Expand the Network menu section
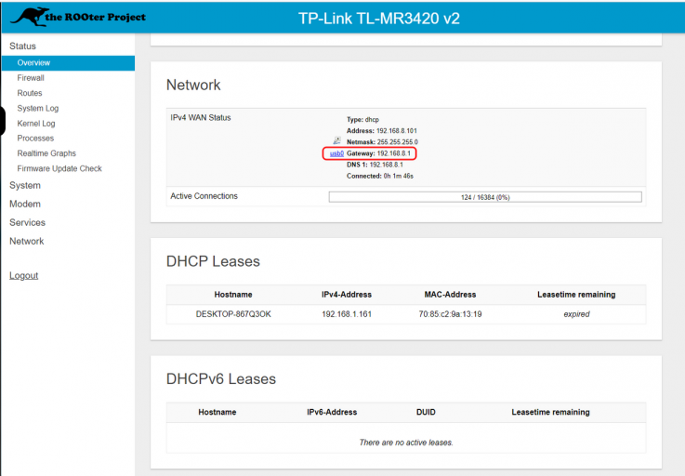The width and height of the screenshot is (685, 476). click(27, 242)
